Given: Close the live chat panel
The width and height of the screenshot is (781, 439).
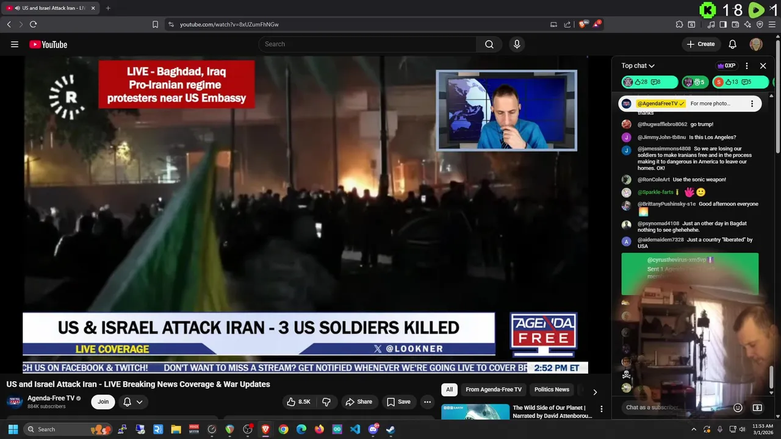Looking at the screenshot, I should 763,66.
